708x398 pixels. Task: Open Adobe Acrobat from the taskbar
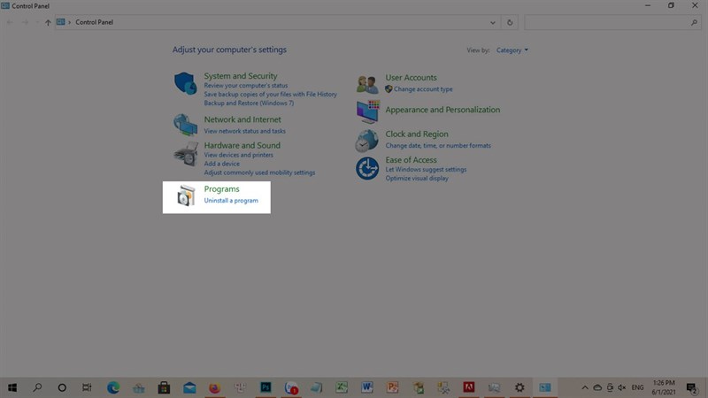click(x=469, y=387)
